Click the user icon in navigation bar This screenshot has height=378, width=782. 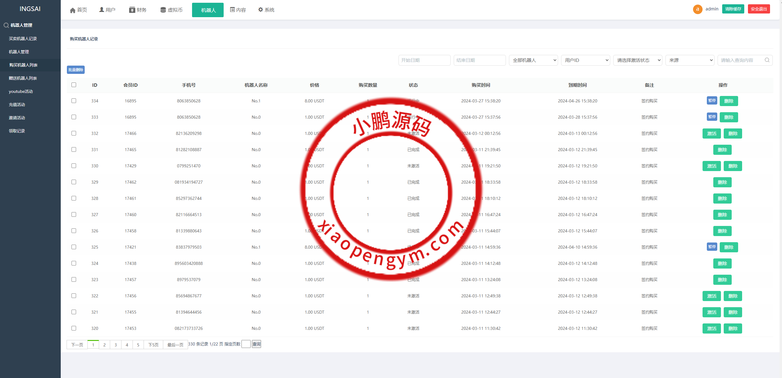(102, 10)
